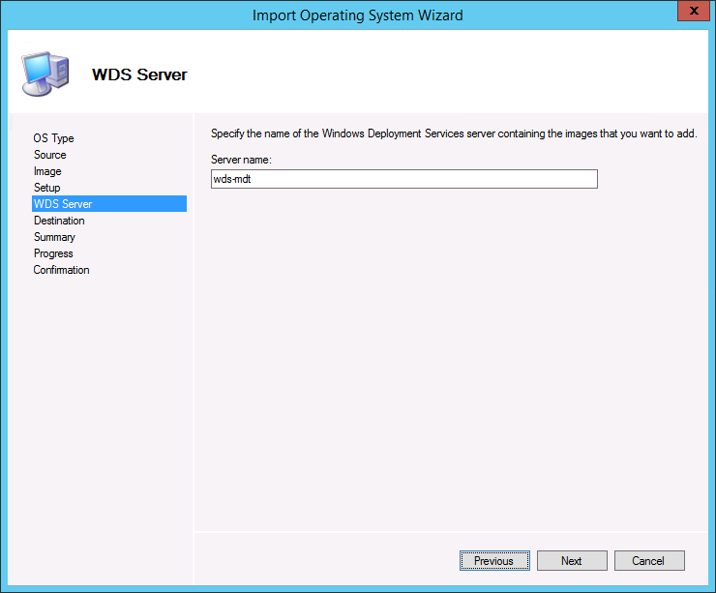Viewport: 716px width, 593px height.
Task: Click the Destination step in sidebar
Action: 59,221
